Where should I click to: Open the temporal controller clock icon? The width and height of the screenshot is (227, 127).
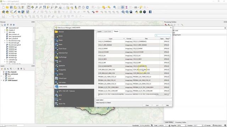[x=83, y=7]
